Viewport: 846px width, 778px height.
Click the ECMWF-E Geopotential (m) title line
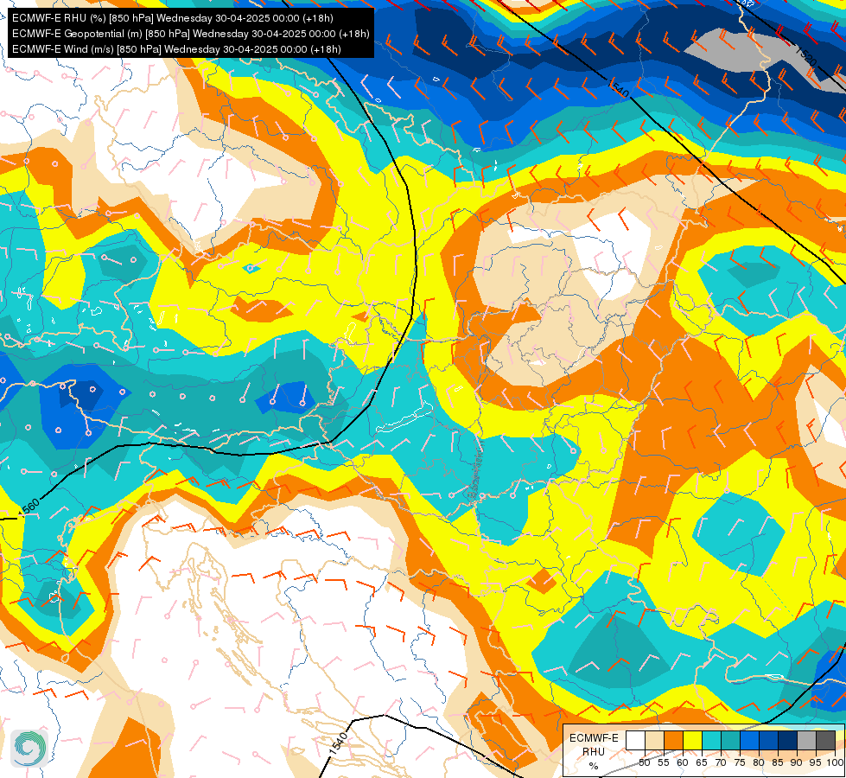coord(190,34)
